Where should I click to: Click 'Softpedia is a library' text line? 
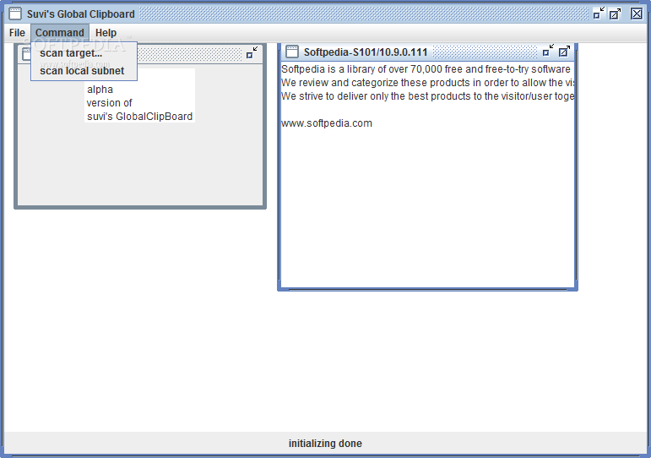click(426, 69)
